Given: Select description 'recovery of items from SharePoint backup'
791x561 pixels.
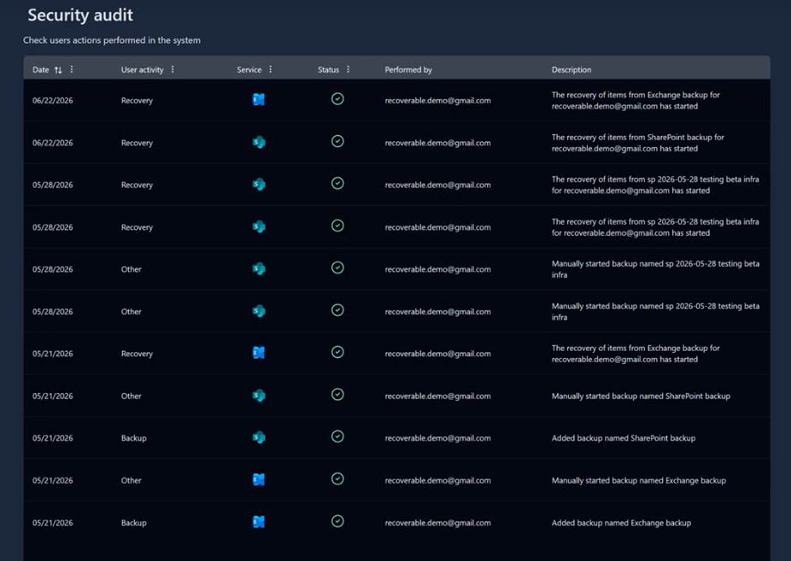Looking at the screenshot, I should pos(638,143).
